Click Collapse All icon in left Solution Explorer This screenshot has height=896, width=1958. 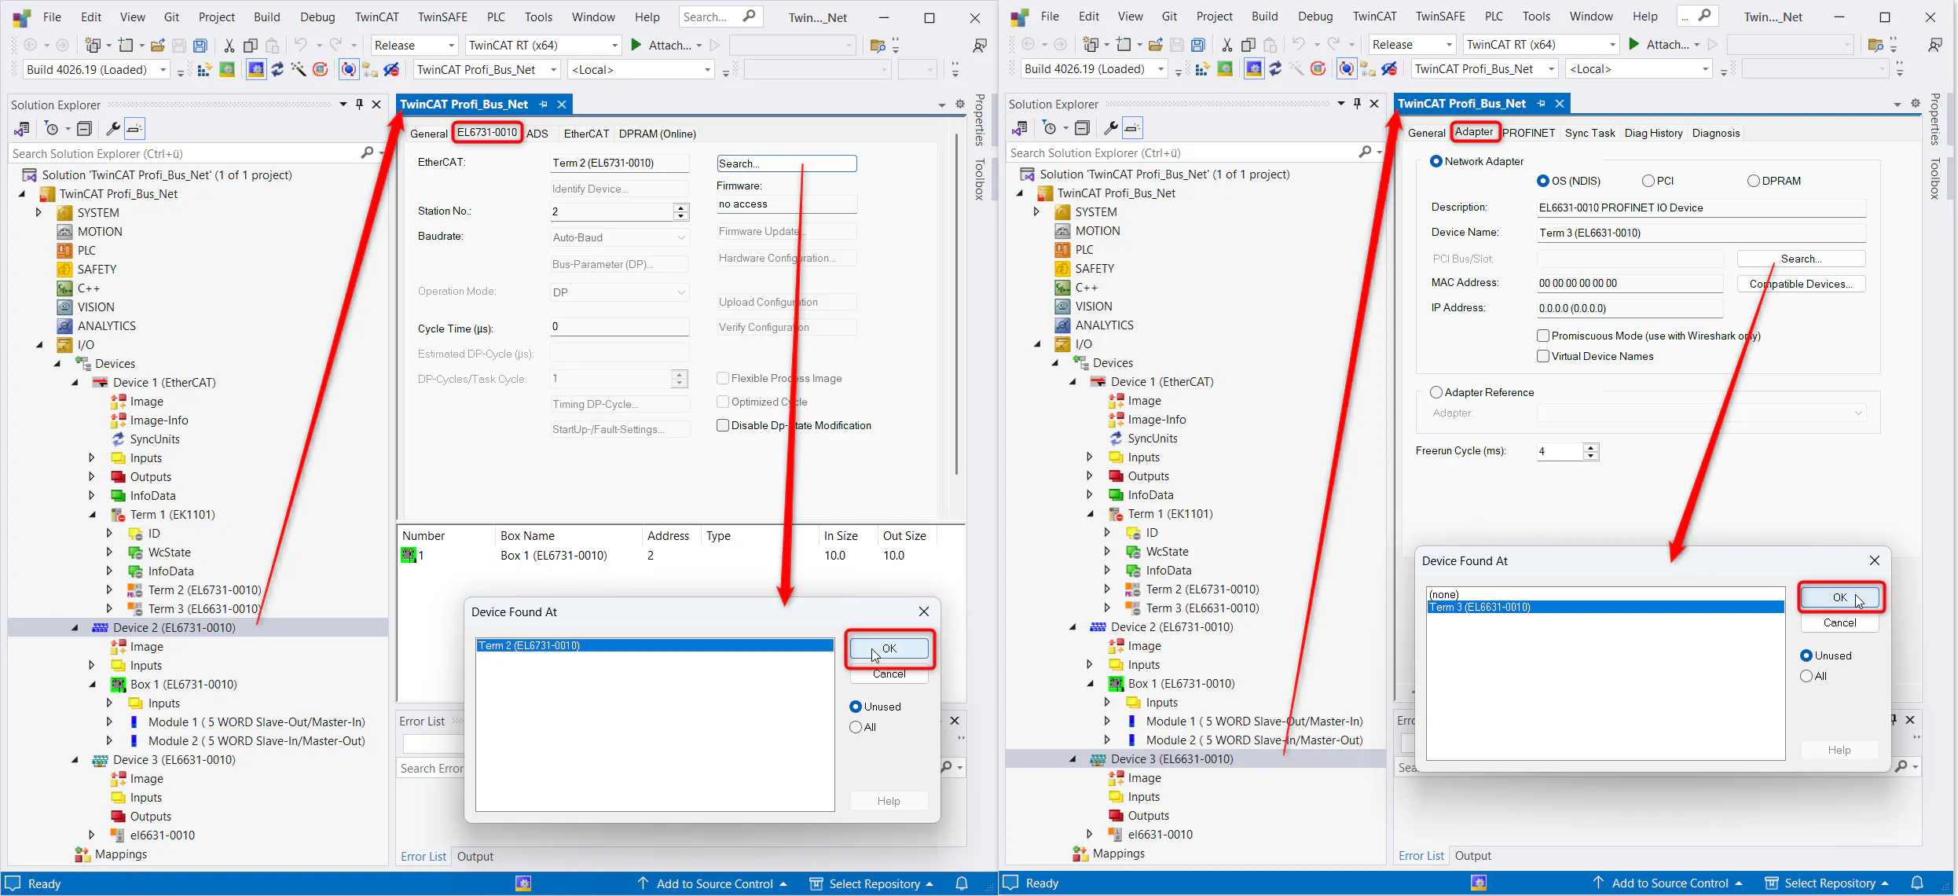(x=85, y=129)
